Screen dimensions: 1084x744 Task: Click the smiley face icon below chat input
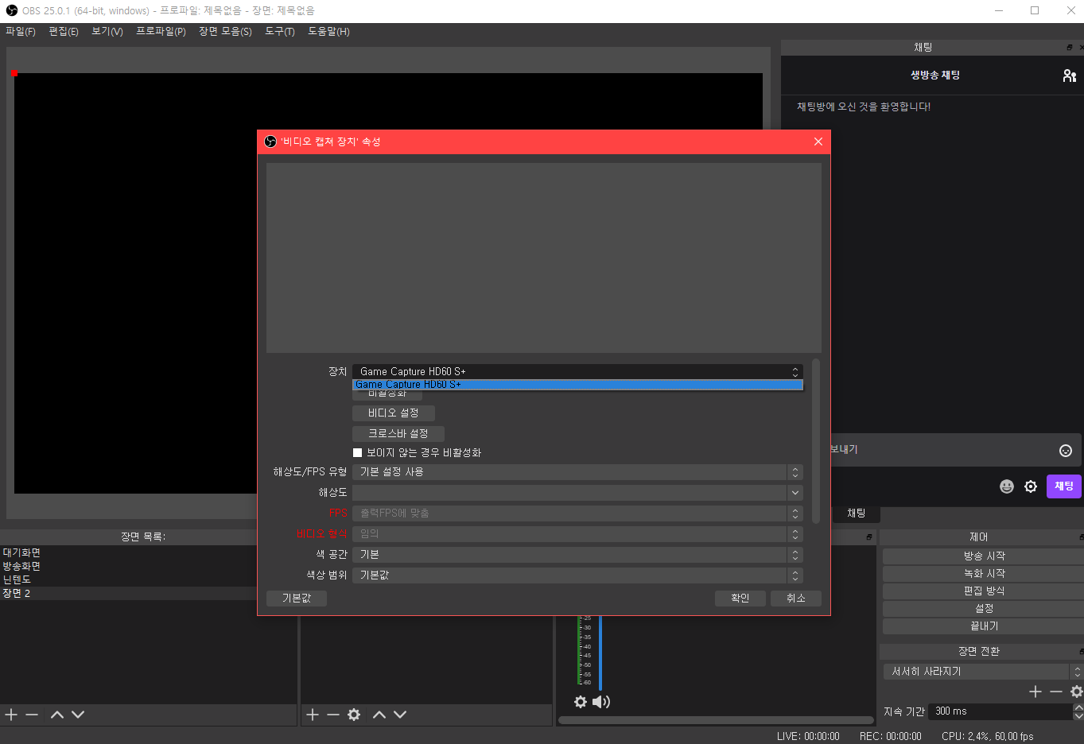pos(1007,486)
